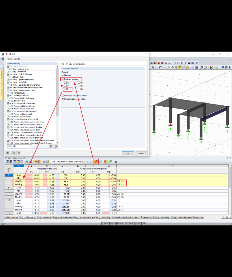Image resolution: width=232 pixels, height=277 pixels.
Task: Go to next load case arrow
Action: point(91,162)
